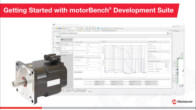Click the Restore Defaults button
Screen dimensions: 196x110
(x=78, y=71)
